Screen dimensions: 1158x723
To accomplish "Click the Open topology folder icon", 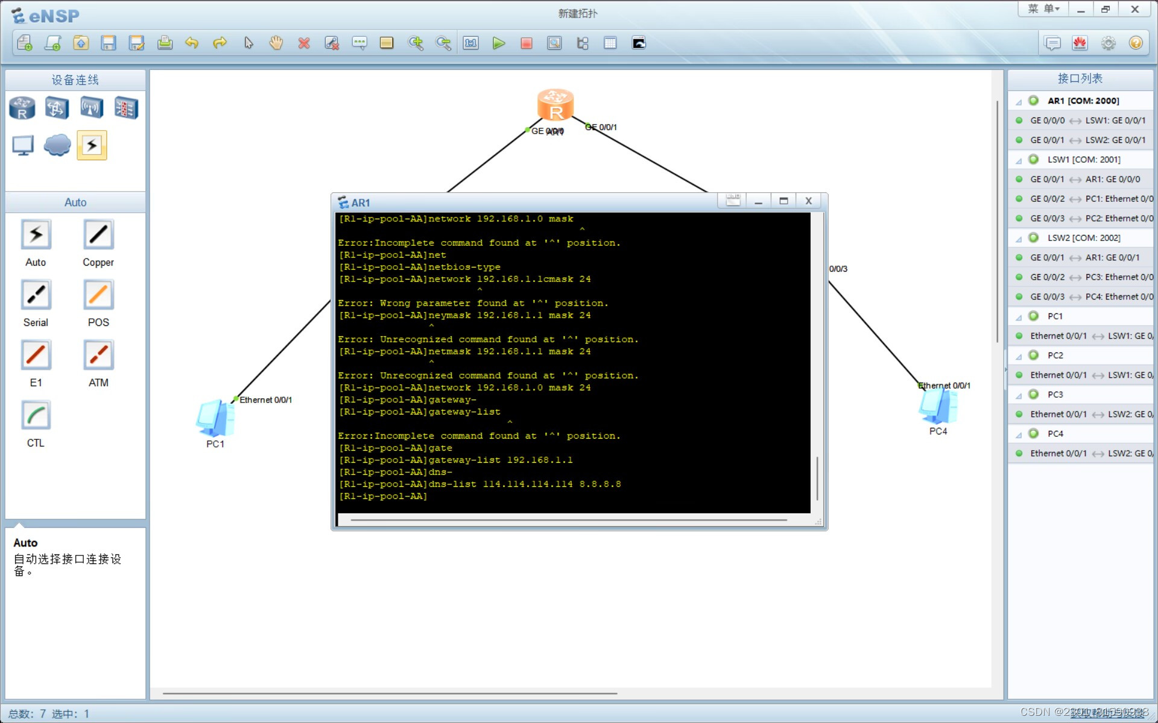I will point(81,43).
